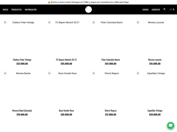This screenshot has width=177, height=132.
Task: Open the CONTACTO page
Action: click(x=156, y=10)
